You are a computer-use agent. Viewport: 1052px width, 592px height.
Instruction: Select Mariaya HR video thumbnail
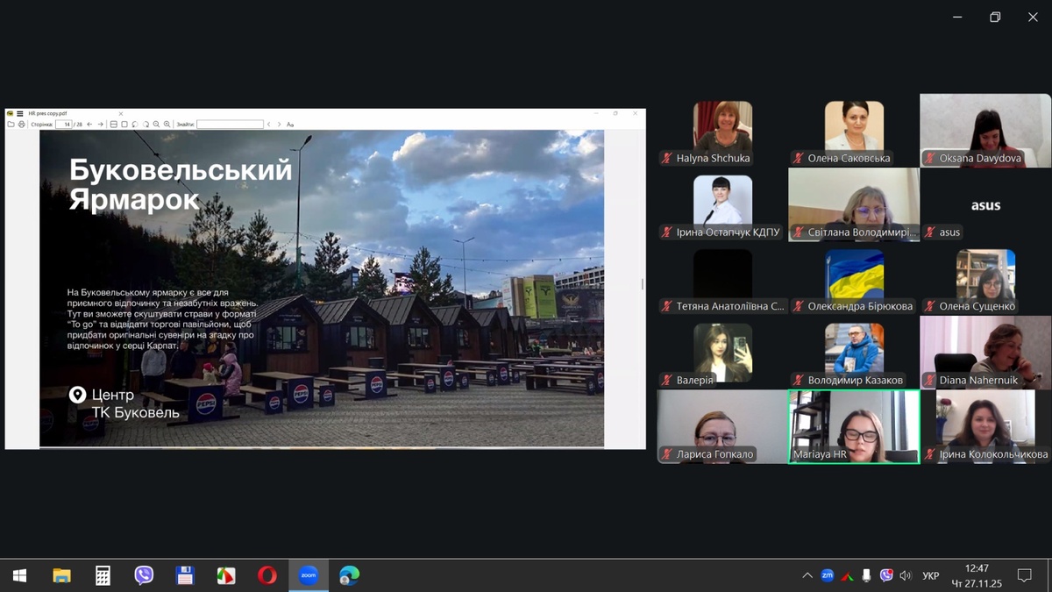coord(854,426)
